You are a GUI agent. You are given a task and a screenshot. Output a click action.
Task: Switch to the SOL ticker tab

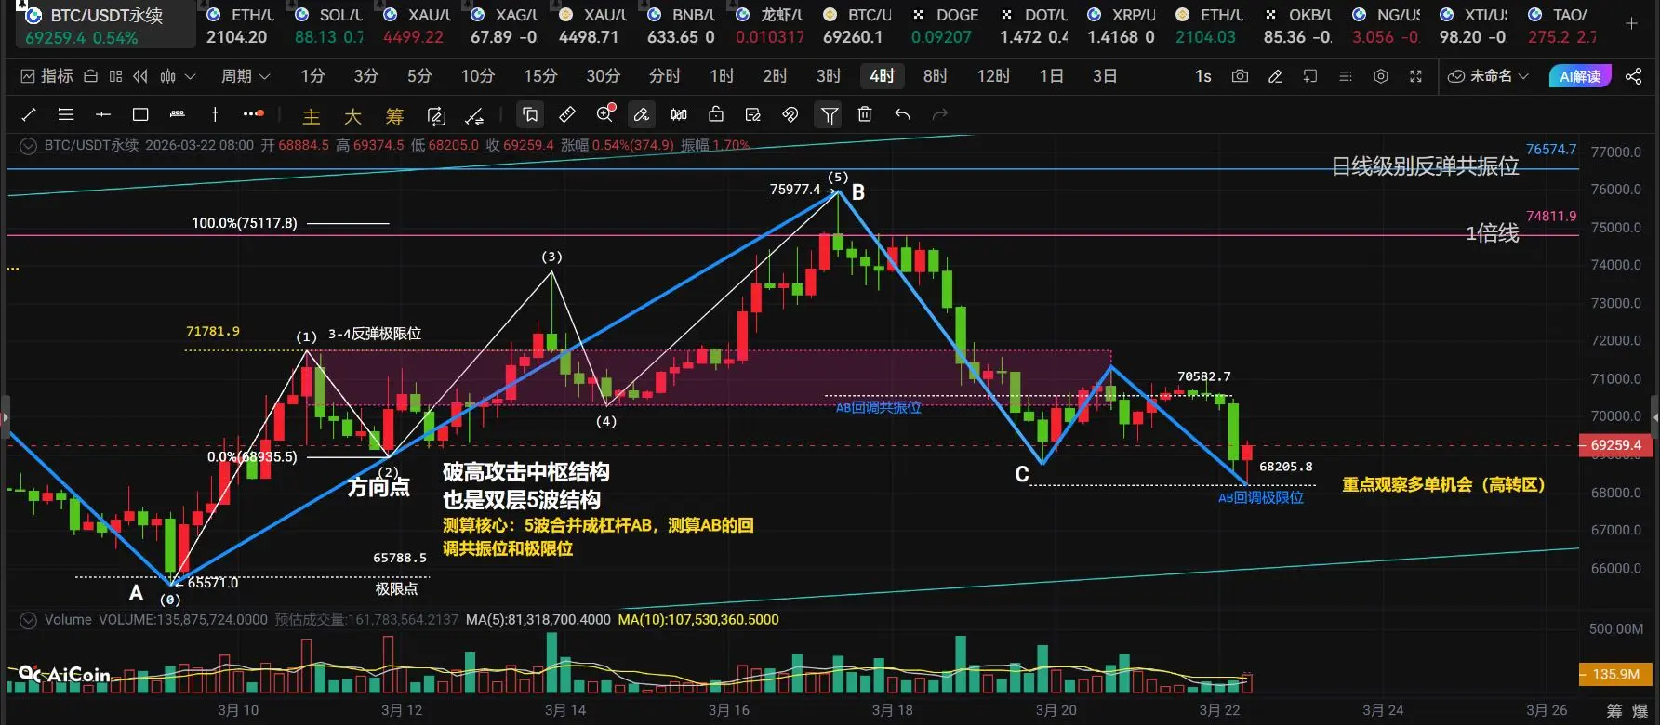pyautogui.click(x=328, y=25)
